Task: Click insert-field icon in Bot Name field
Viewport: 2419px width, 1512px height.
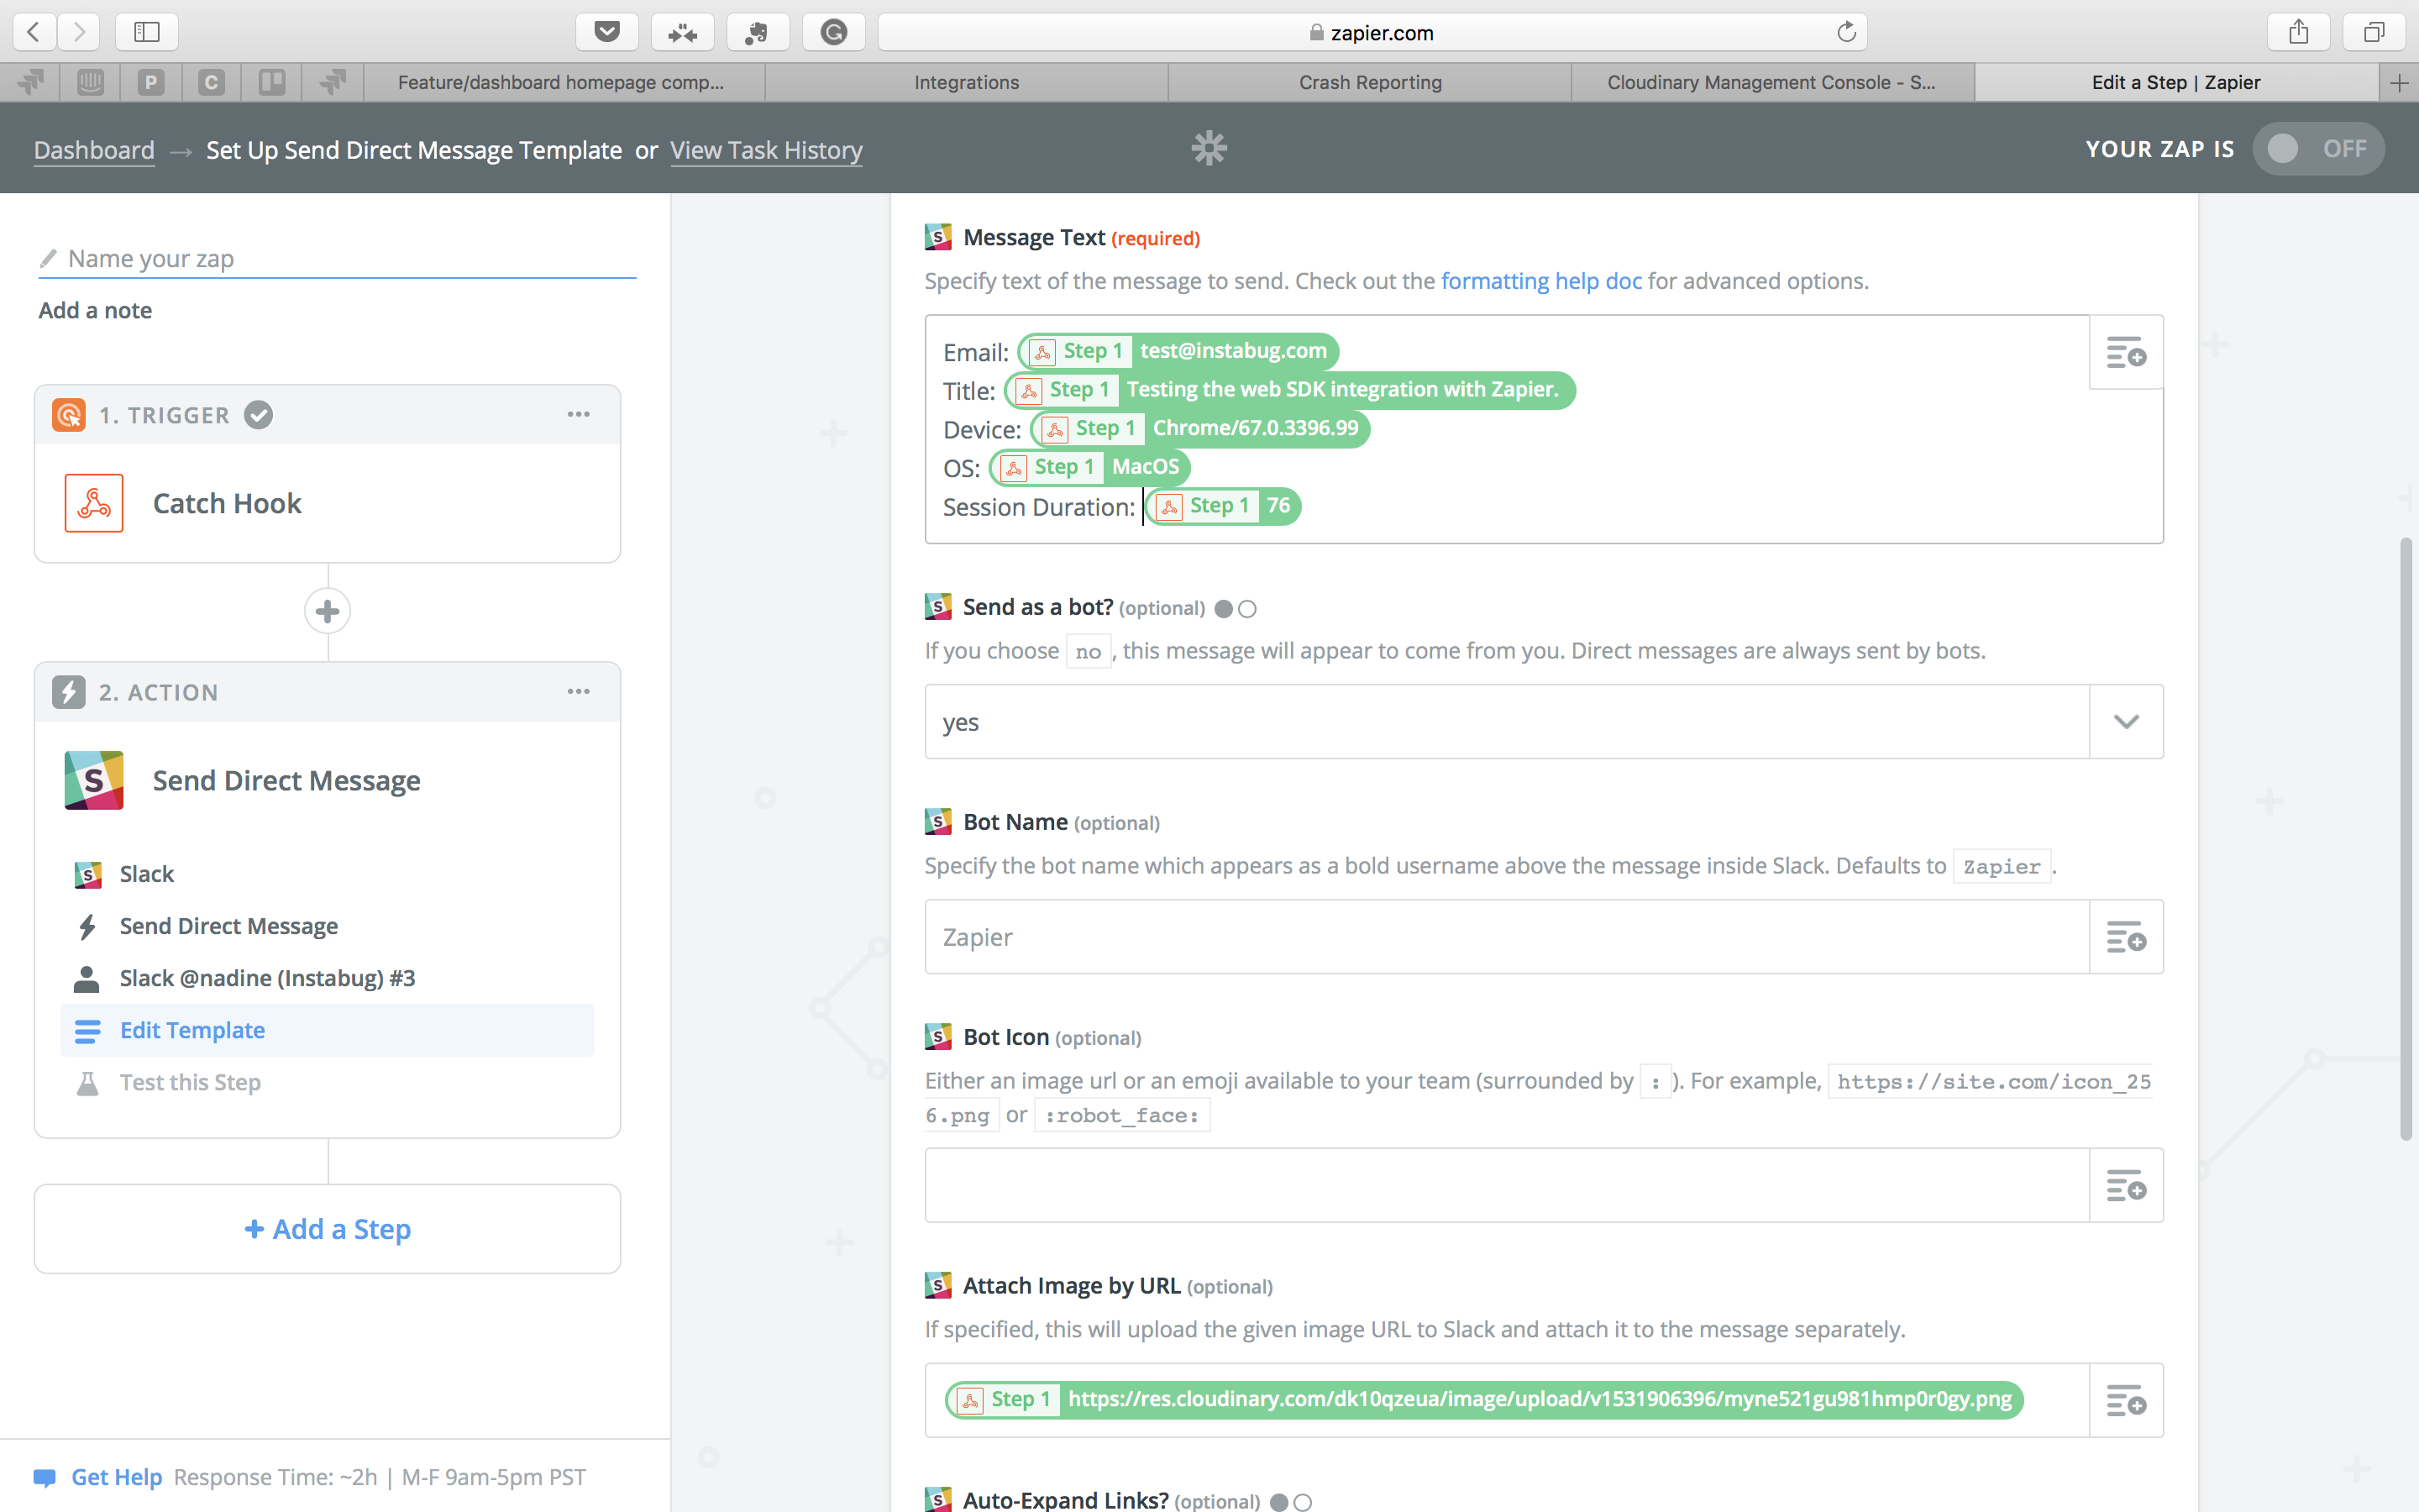Action: [x=2125, y=937]
